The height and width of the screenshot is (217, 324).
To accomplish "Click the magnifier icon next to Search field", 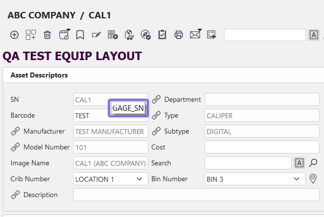I will pos(313,163).
